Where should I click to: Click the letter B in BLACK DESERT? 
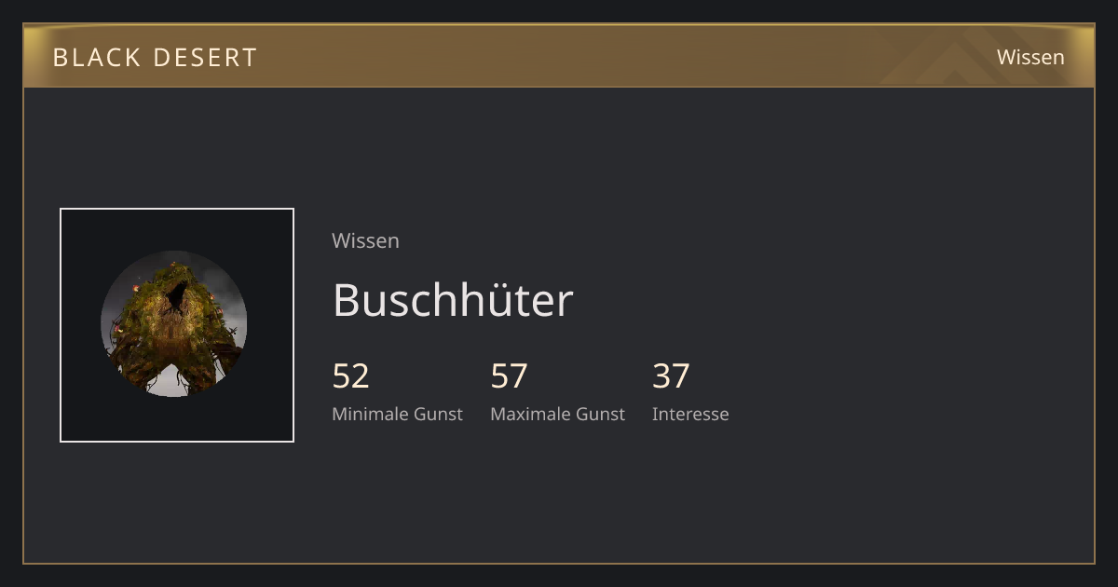point(61,57)
